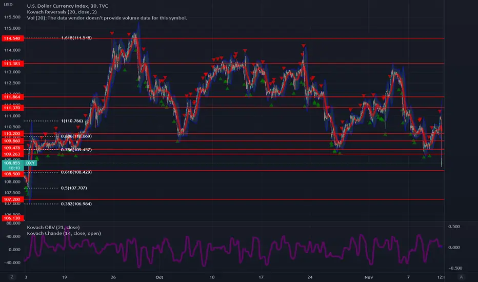Click the 106.130 red price label
The width and height of the screenshot is (478, 282).
[x=12, y=218]
